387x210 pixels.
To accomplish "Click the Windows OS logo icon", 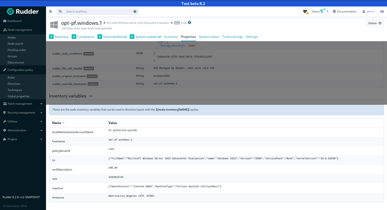I will click(54, 25).
